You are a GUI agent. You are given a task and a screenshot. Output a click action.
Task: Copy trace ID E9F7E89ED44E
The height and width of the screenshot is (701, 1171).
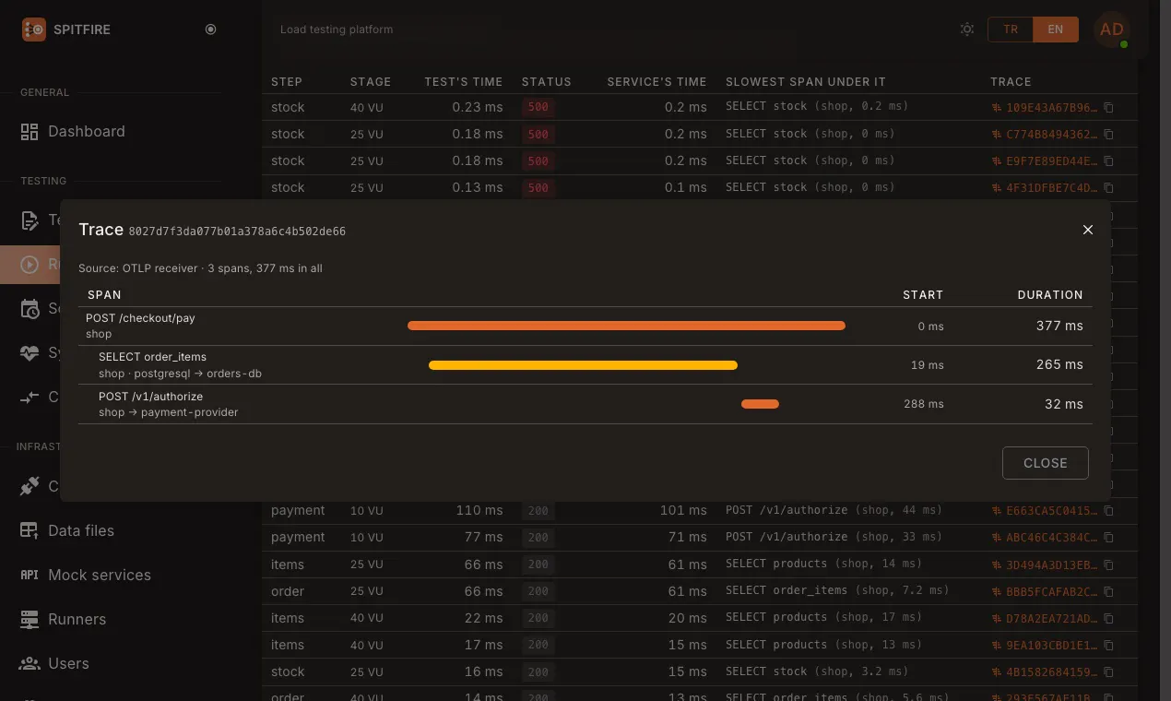[1109, 161]
